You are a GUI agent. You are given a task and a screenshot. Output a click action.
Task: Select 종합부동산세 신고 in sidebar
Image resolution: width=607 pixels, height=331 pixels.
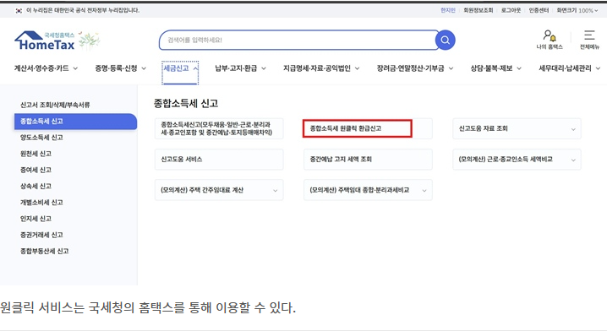pos(44,251)
